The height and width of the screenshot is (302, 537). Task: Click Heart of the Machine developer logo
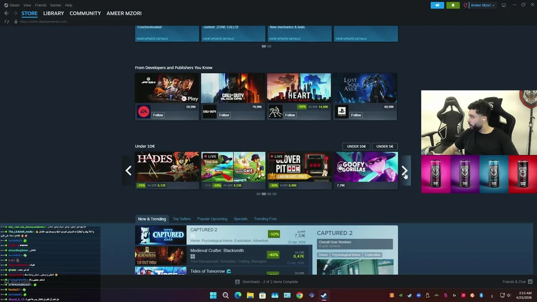276,112
